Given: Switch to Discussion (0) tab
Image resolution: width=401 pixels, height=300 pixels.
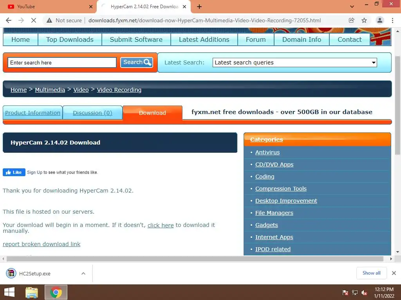Looking at the screenshot, I should (x=92, y=113).
